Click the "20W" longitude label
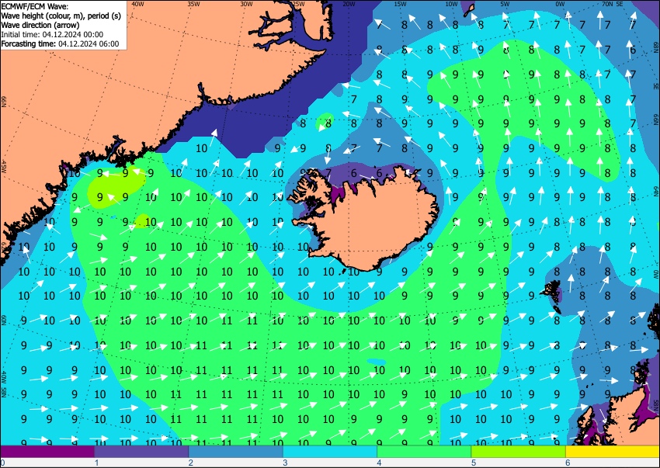Image resolution: width=660 pixels, height=468 pixels. [x=349, y=4]
